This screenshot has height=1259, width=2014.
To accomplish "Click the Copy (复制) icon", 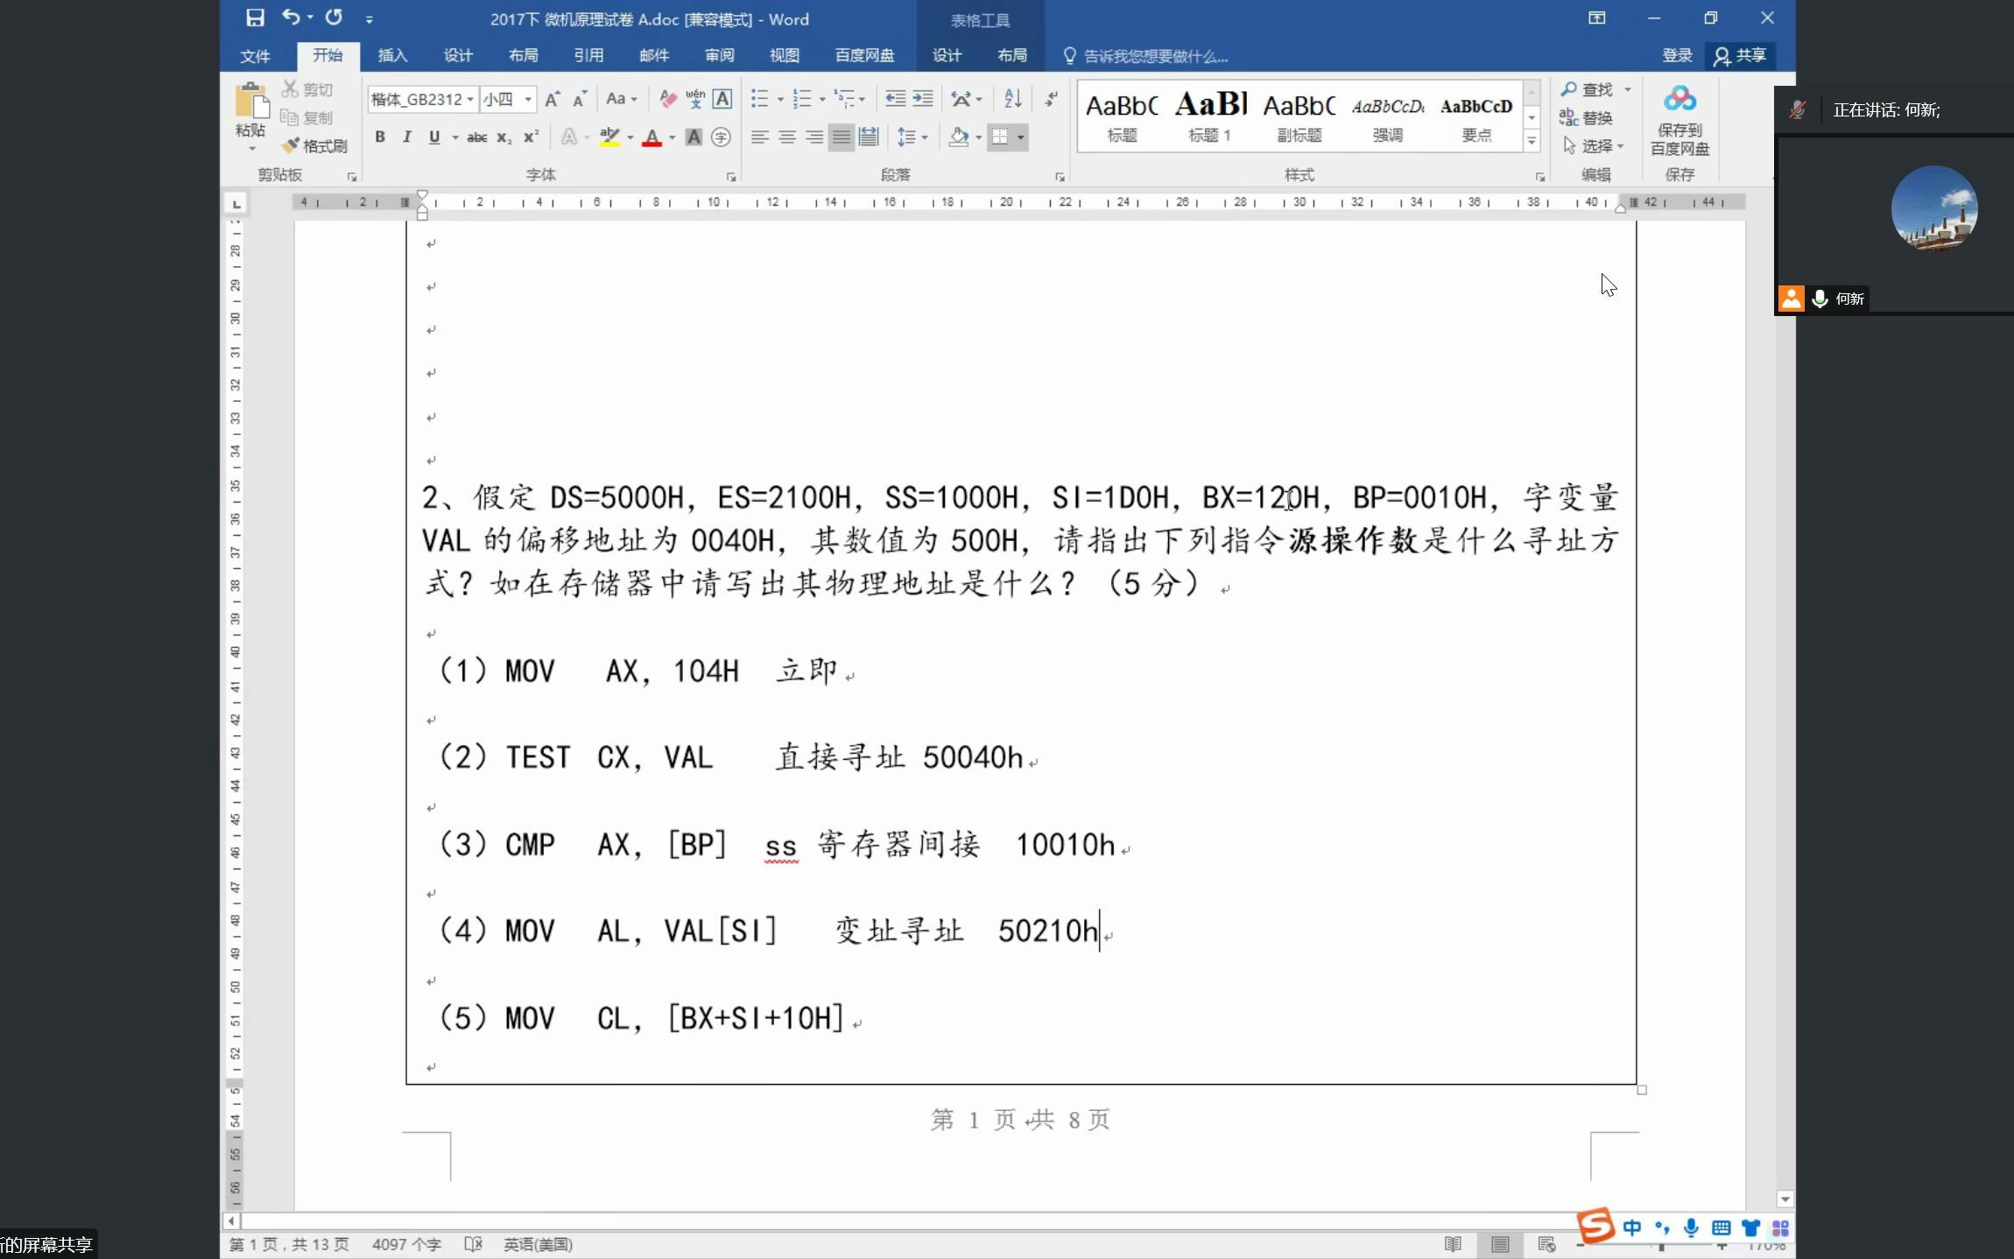I will pyautogui.click(x=290, y=117).
